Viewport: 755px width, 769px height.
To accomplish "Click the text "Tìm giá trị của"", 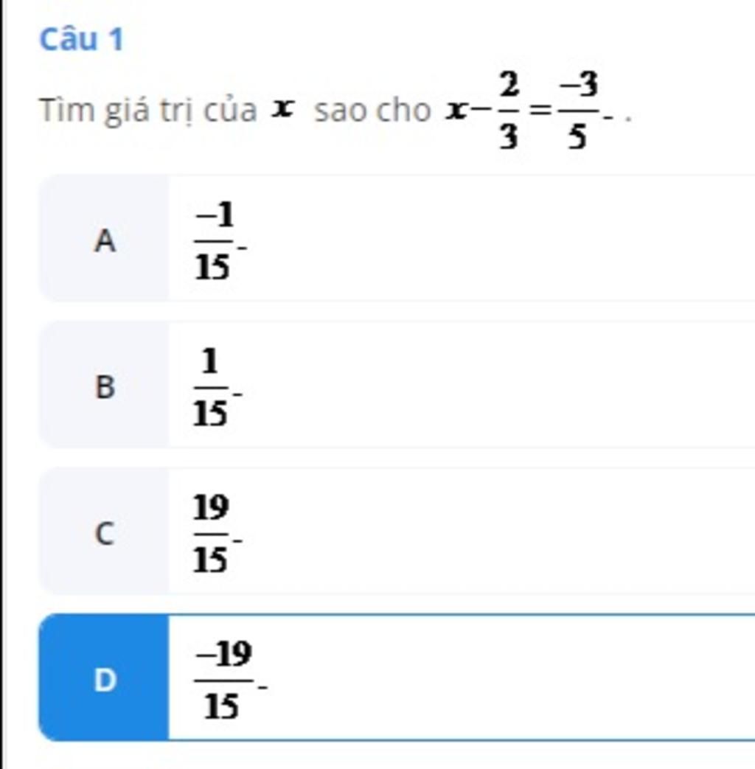I will [x=148, y=111].
